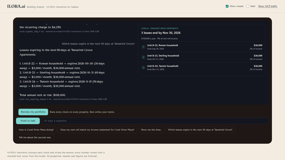Select 'Does my rent roll match my income statement' suggestion
The width and height of the screenshot is (285, 160).
point(97,130)
